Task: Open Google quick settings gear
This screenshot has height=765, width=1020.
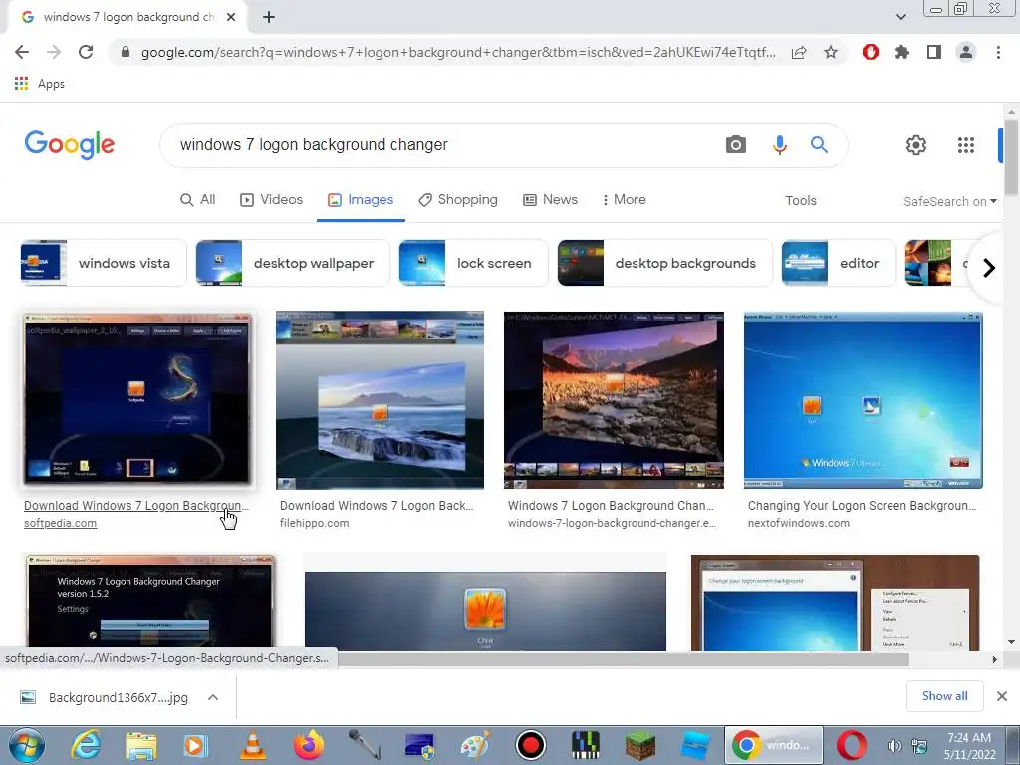Action: 916,145
